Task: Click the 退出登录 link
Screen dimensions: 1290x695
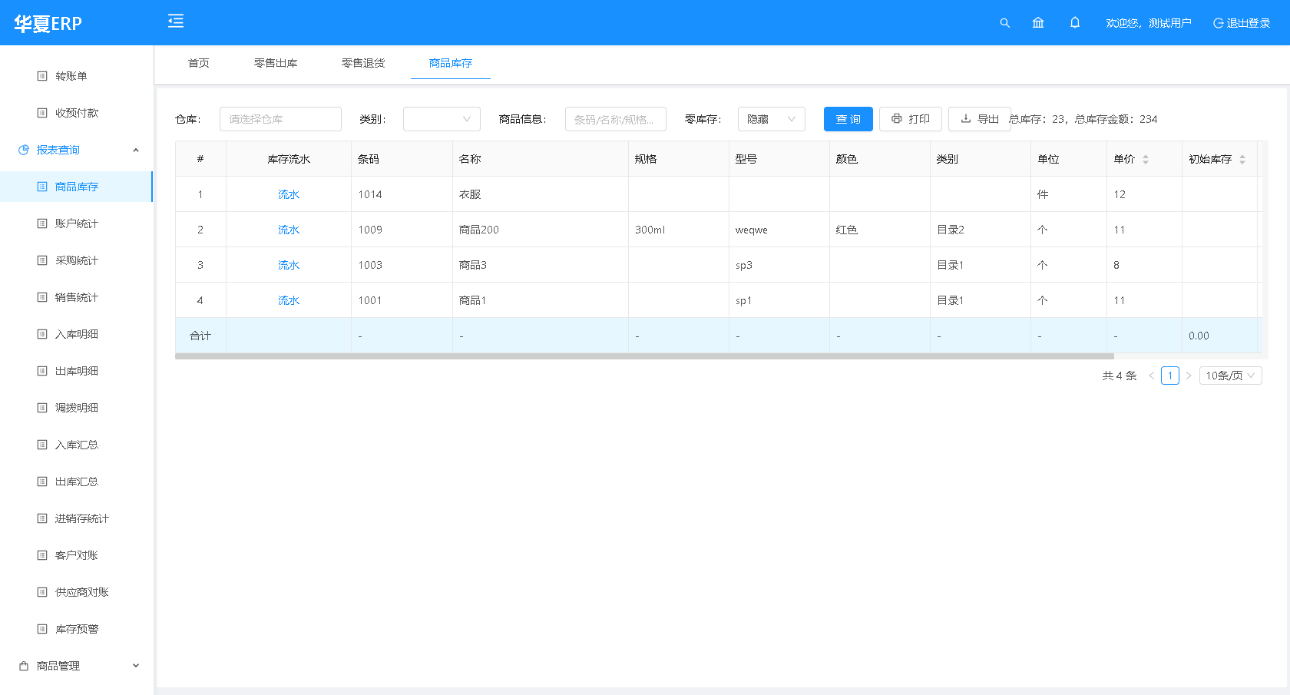Action: tap(1241, 23)
